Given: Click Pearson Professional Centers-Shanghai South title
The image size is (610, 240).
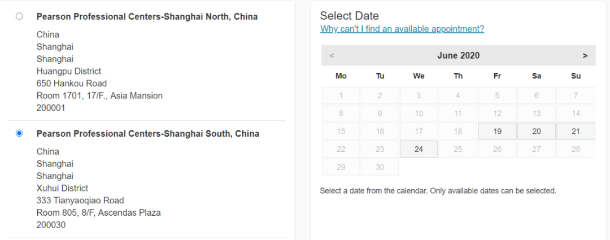Looking at the screenshot, I should click(x=147, y=133).
